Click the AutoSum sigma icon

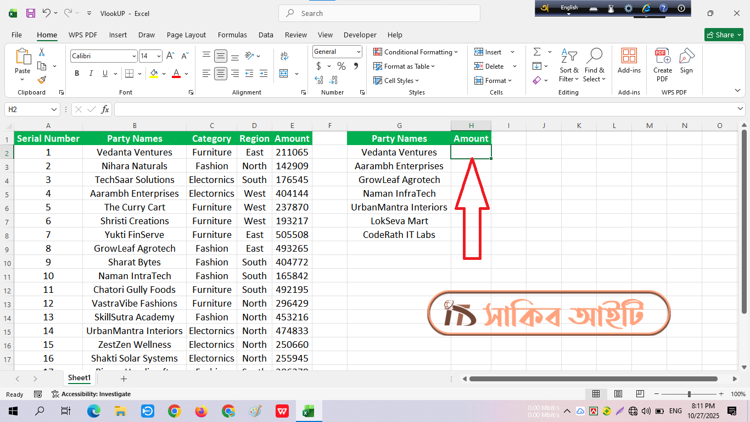tap(536, 52)
